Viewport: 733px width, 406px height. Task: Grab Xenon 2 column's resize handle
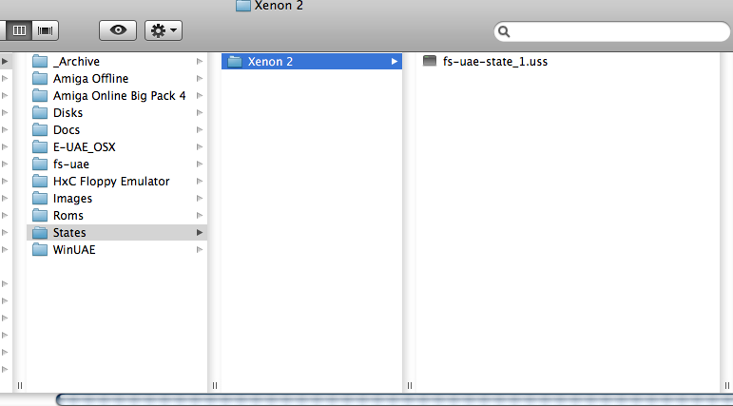point(410,385)
